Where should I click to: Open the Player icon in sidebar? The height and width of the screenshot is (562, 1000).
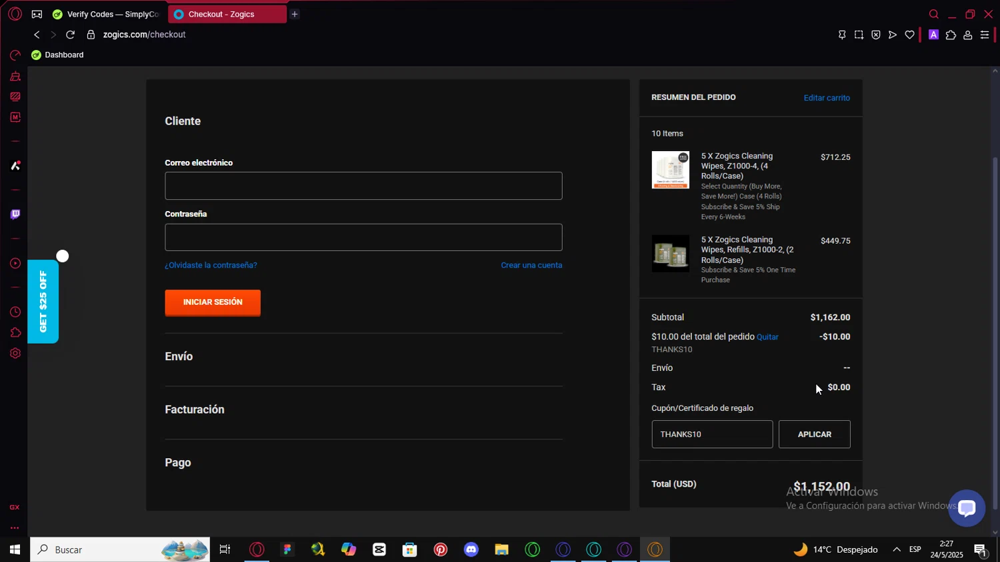[x=15, y=264]
